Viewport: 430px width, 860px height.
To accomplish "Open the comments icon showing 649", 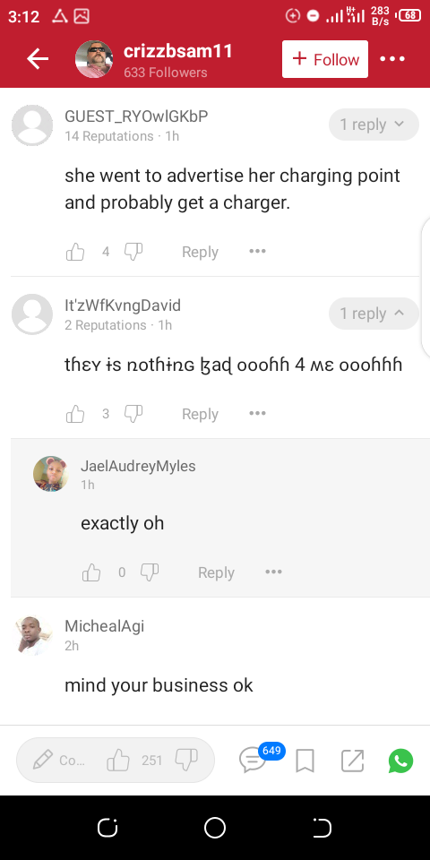I will coord(253,761).
